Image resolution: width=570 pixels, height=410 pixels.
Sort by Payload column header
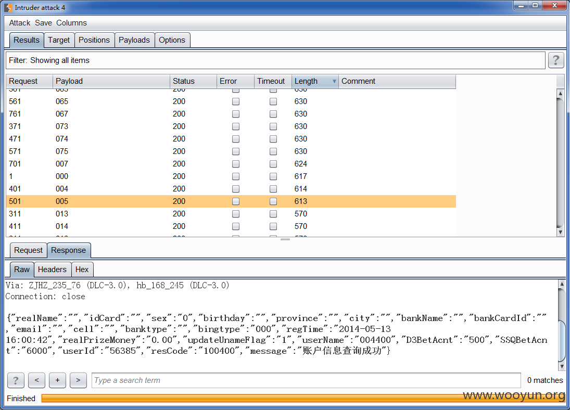tap(111, 81)
